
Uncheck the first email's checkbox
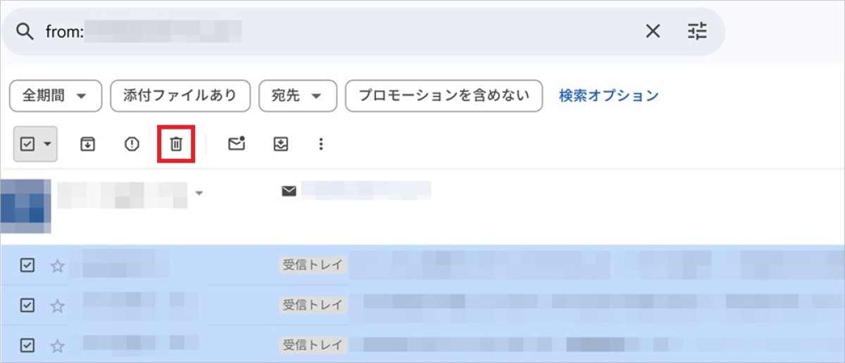click(27, 265)
